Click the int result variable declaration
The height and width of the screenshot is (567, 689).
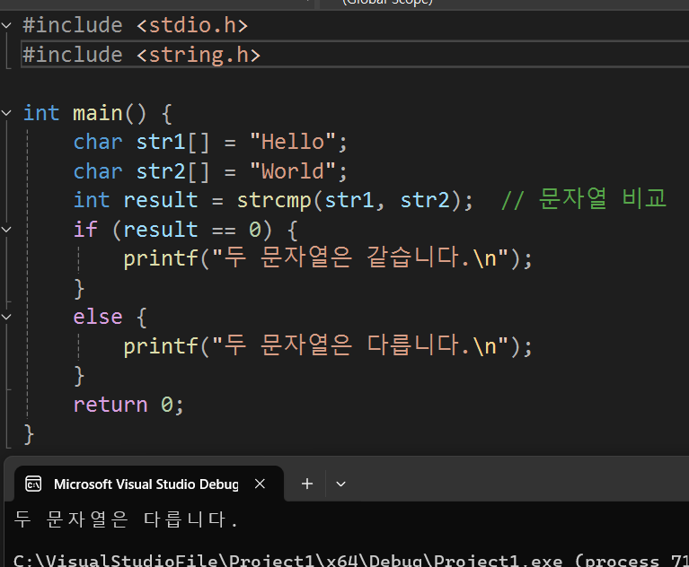(x=273, y=201)
